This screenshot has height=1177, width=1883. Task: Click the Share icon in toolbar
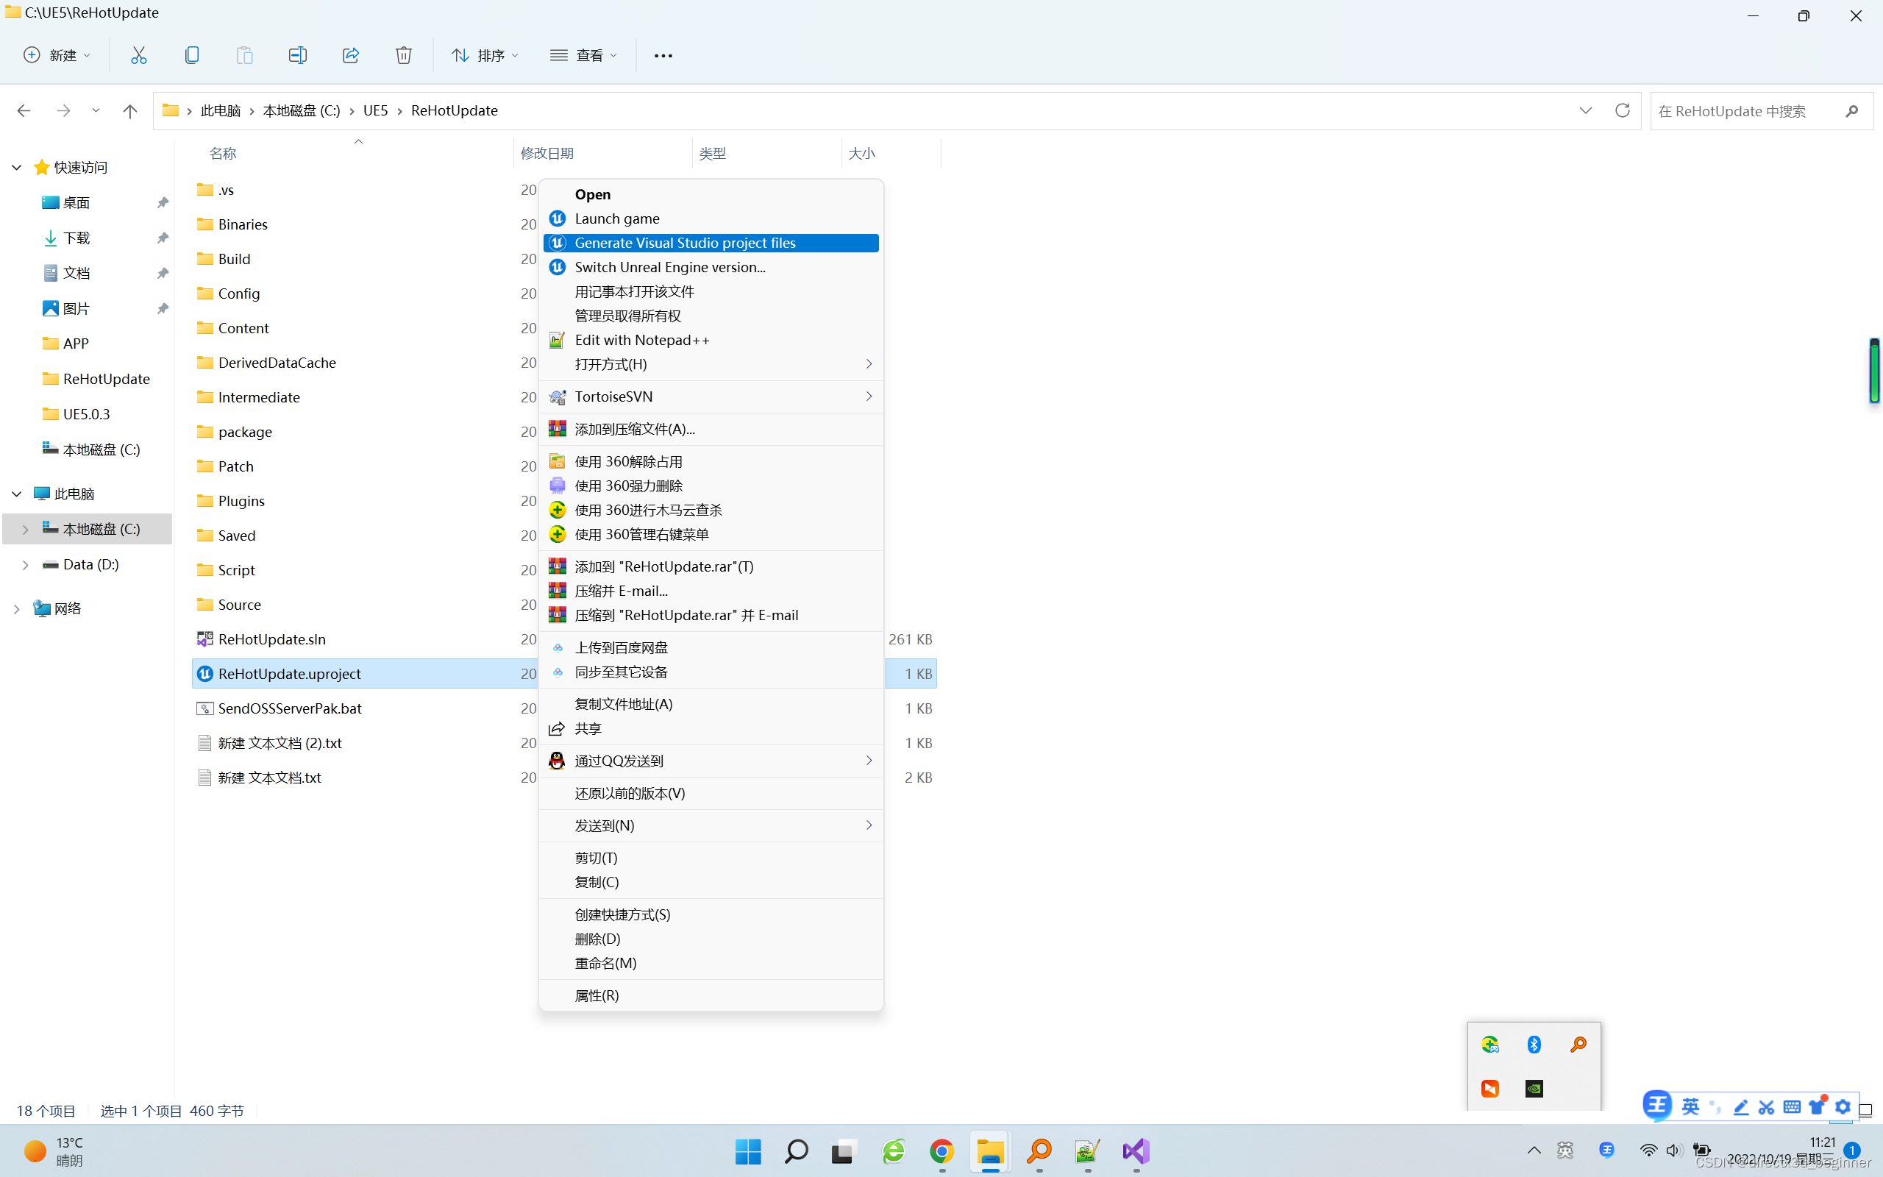(x=350, y=55)
